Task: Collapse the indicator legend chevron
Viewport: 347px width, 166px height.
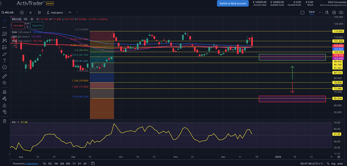Action: [x=15, y=45]
